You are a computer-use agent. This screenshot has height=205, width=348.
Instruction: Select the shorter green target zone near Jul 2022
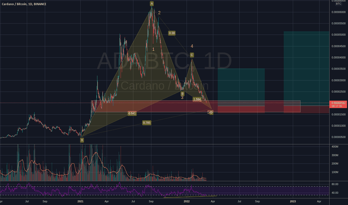tap(241, 87)
